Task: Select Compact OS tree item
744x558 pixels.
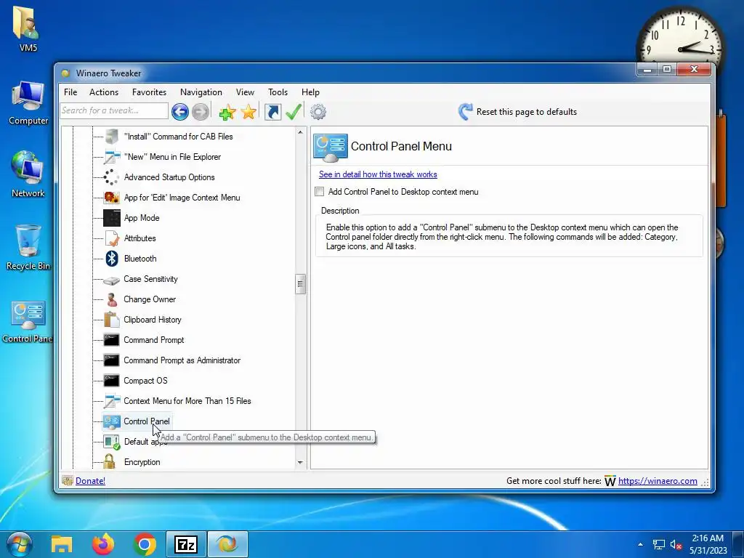Action: coord(145,381)
